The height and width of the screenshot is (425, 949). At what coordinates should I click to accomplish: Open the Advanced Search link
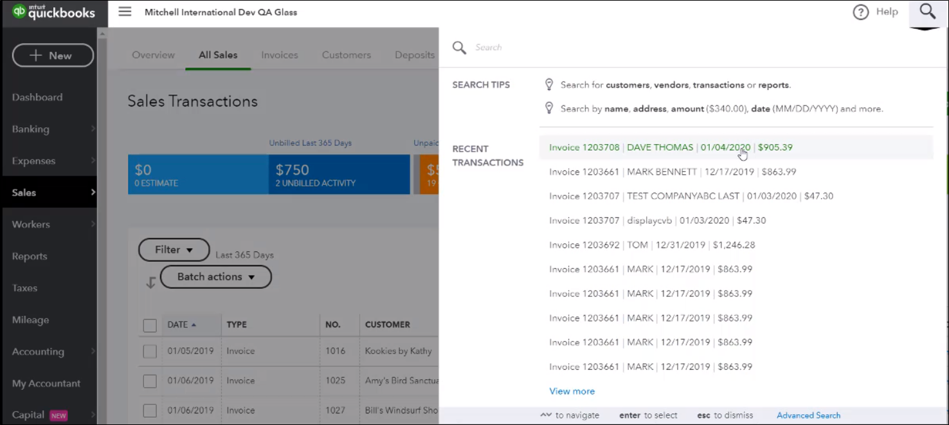coord(808,415)
